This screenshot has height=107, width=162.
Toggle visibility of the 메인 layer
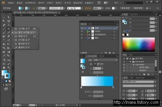(x=82, y=38)
